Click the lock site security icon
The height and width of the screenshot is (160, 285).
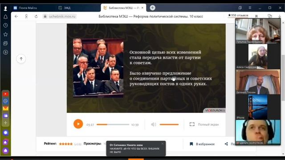45,16
